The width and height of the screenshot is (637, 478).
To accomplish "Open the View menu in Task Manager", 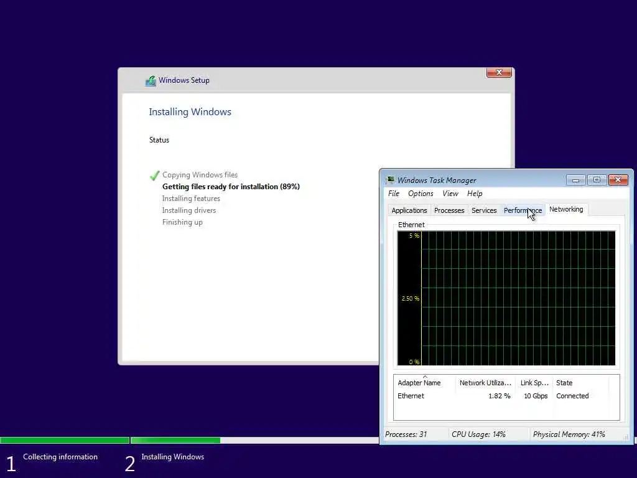I will point(450,194).
